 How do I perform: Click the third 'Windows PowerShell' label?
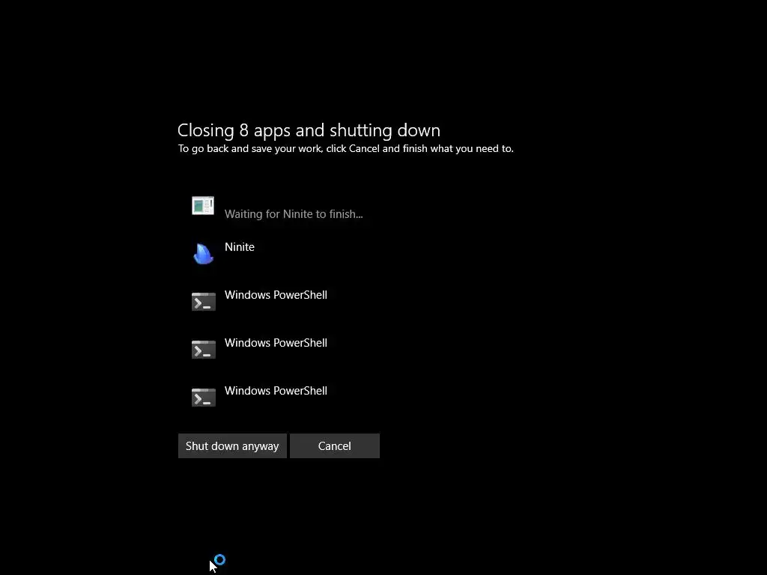point(276,391)
